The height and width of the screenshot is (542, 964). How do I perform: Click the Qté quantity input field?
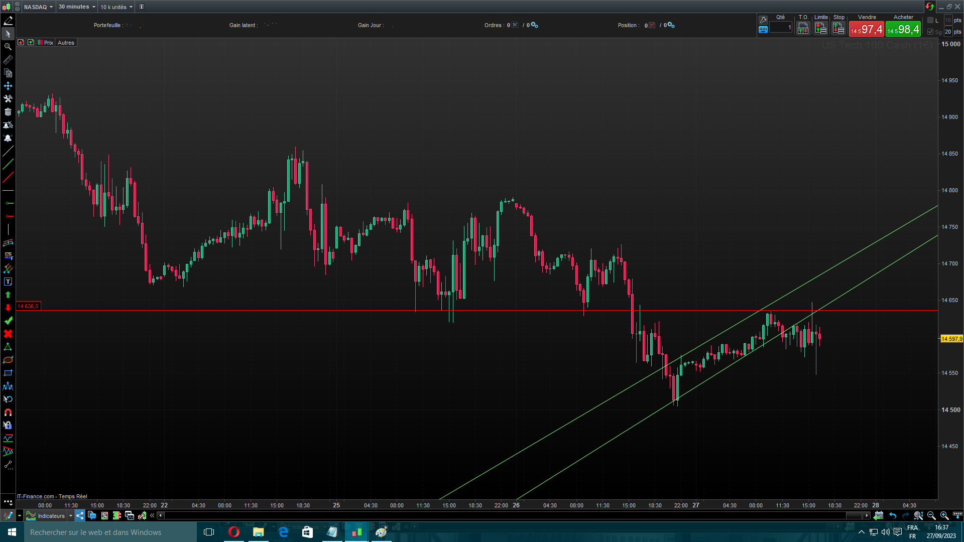coord(781,28)
